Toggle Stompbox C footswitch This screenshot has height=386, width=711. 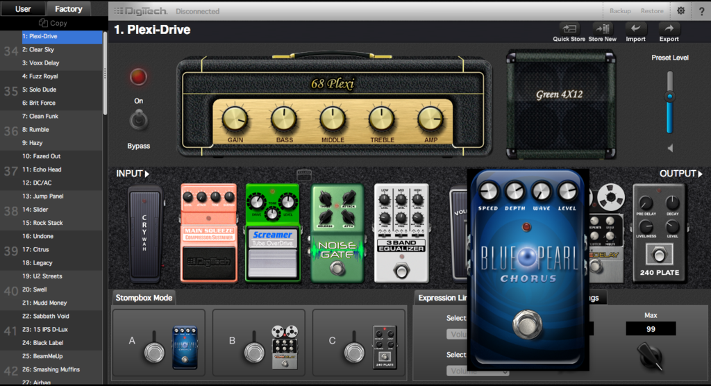[x=354, y=351]
